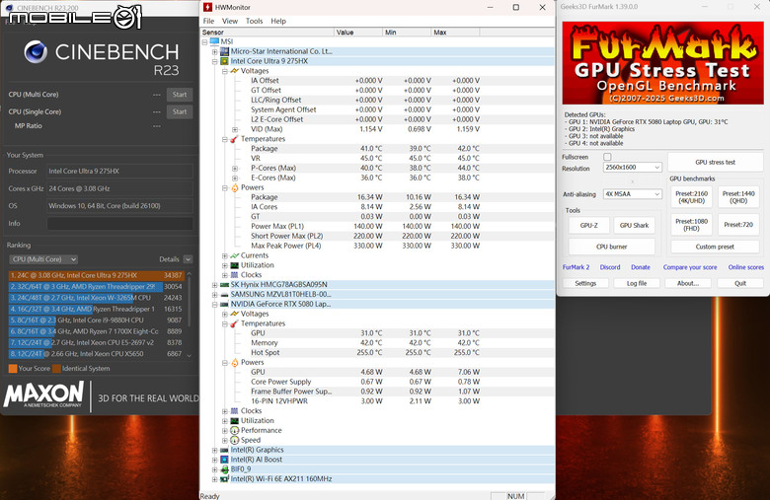Click the Cinebench logo sphere icon
This screenshot has width=770, height=500.
pos(36,51)
